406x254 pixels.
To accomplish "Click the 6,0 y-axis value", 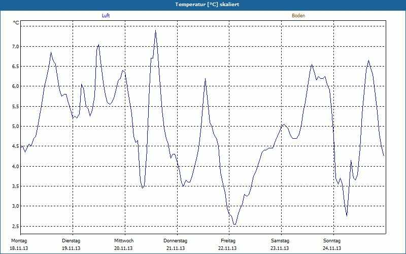I will (x=16, y=86).
